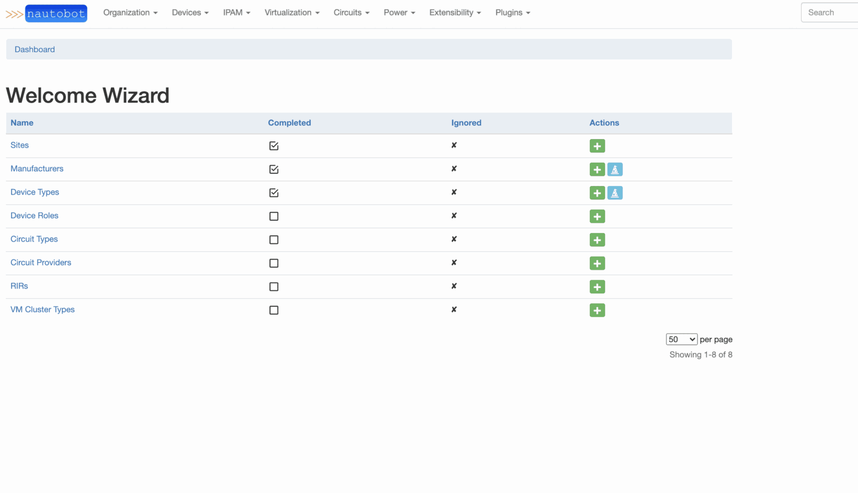Click the empty Completed checkbox for VM Cluster Types
Image resolution: width=858 pixels, height=493 pixels.
[274, 310]
